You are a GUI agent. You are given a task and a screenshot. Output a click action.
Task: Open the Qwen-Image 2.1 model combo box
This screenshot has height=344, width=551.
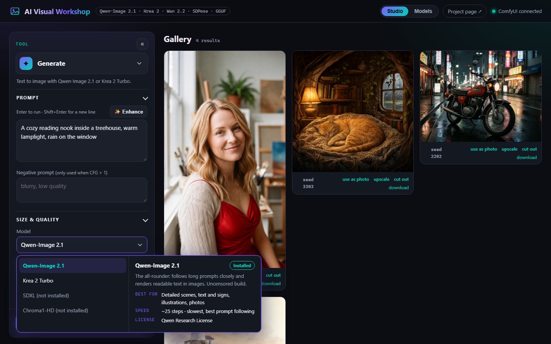coord(82,245)
